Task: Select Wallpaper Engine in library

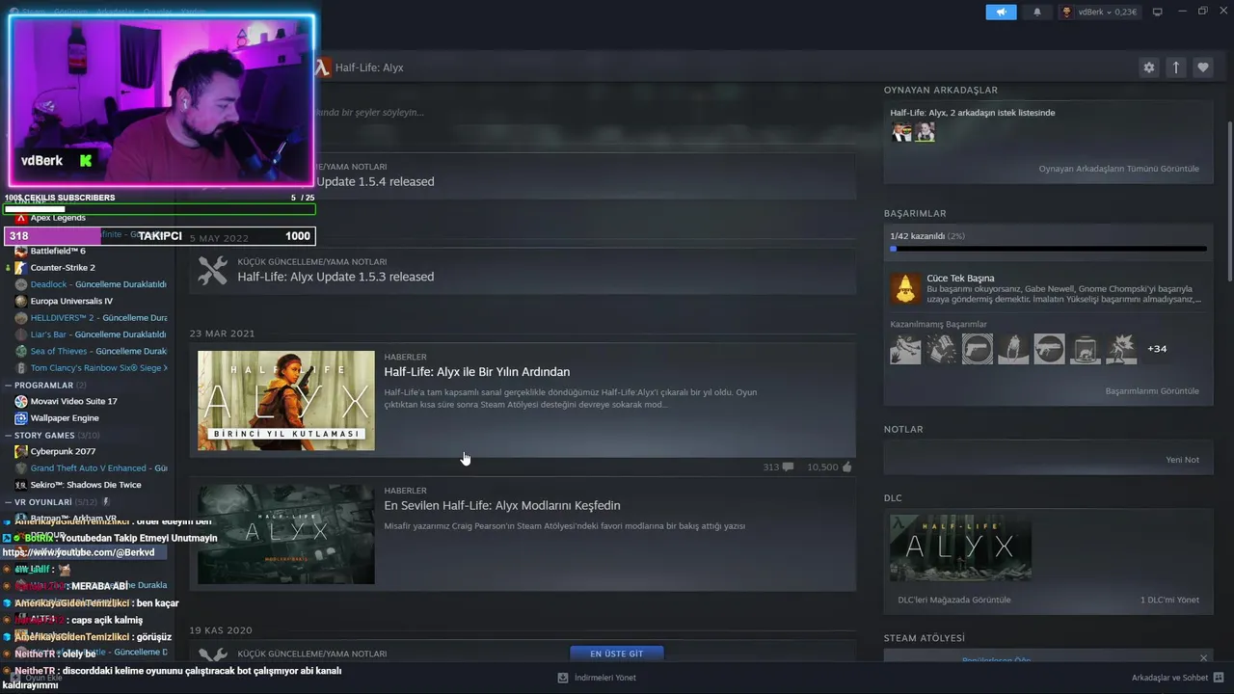Action: pyautogui.click(x=65, y=418)
